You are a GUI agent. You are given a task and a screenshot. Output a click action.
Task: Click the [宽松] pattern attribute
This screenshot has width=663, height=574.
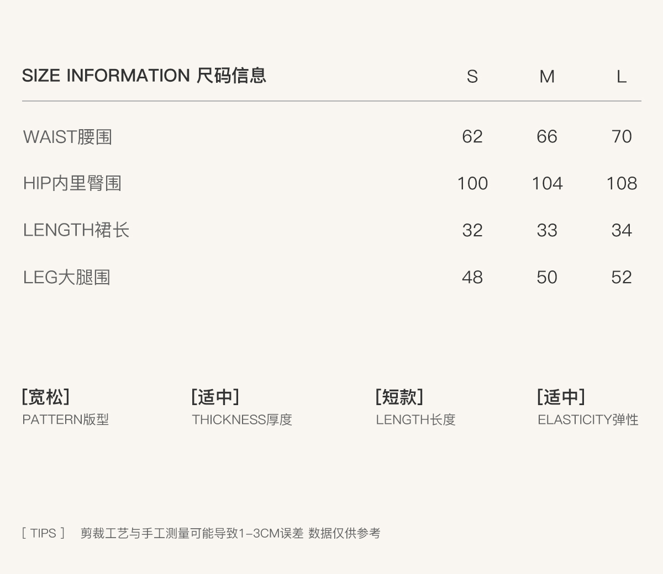click(x=46, y=396)
